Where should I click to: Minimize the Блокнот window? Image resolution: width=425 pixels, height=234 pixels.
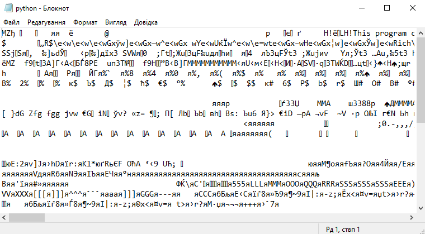coord(362,8)
